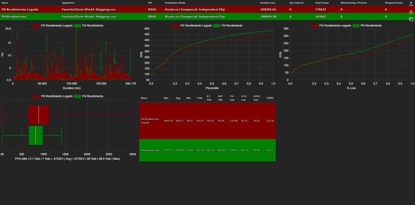Select the FN Rendimiento Legado row in top table
Screen dimensions: 415x205
pyautogui.click(x=207, y=9)
